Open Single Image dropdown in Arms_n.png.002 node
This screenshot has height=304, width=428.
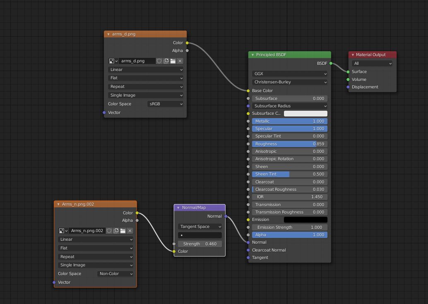(x=96, y=265)
